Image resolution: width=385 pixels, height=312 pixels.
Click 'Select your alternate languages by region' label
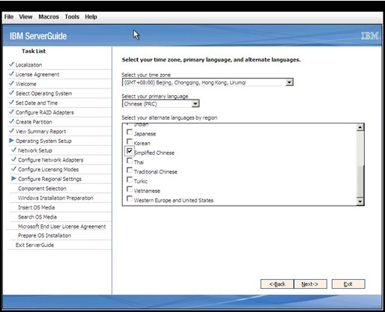(169, 117)
